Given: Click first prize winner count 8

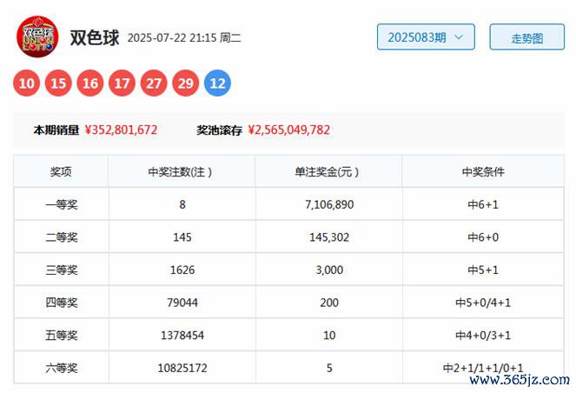Looking at the screenshot, I should [182, 204].
